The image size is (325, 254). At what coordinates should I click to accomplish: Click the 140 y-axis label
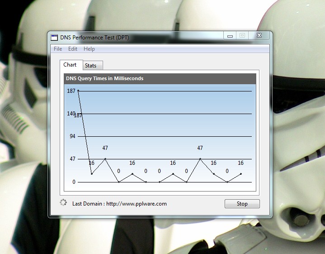[71, 114]
